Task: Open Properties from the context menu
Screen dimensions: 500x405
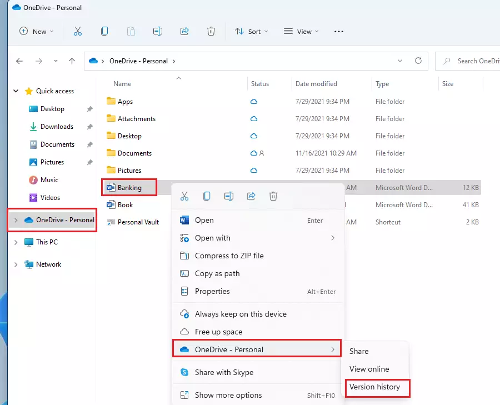Action: [x=258, y=291]
